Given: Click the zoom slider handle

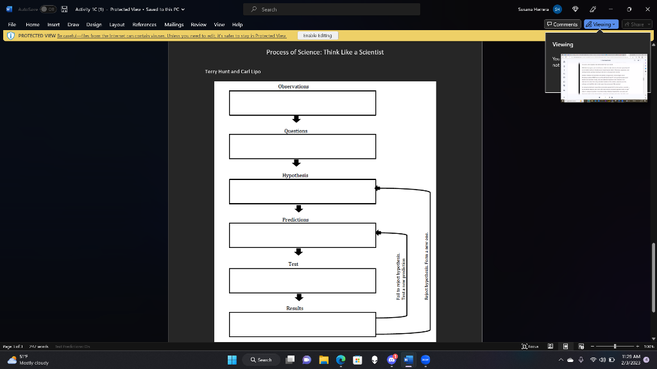Looking at the screenshot, I should click(615, 347).
